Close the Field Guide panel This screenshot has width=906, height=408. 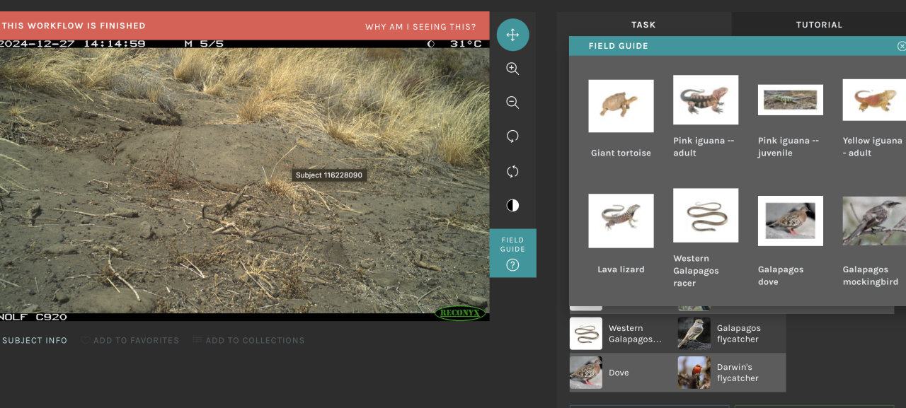901,46
